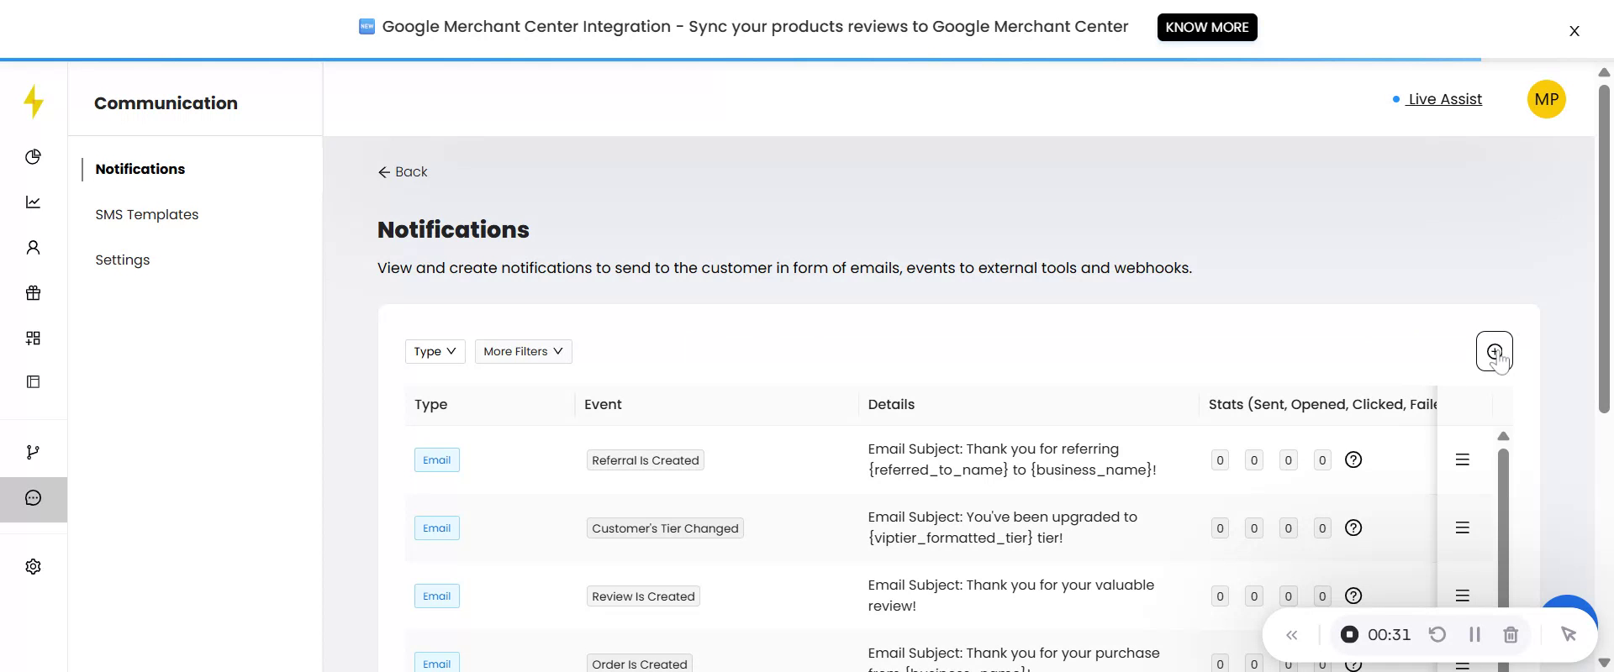Click Email tag in Referral Is Created row
Screen dimensions: 1614x672
(x=437, y=460)
